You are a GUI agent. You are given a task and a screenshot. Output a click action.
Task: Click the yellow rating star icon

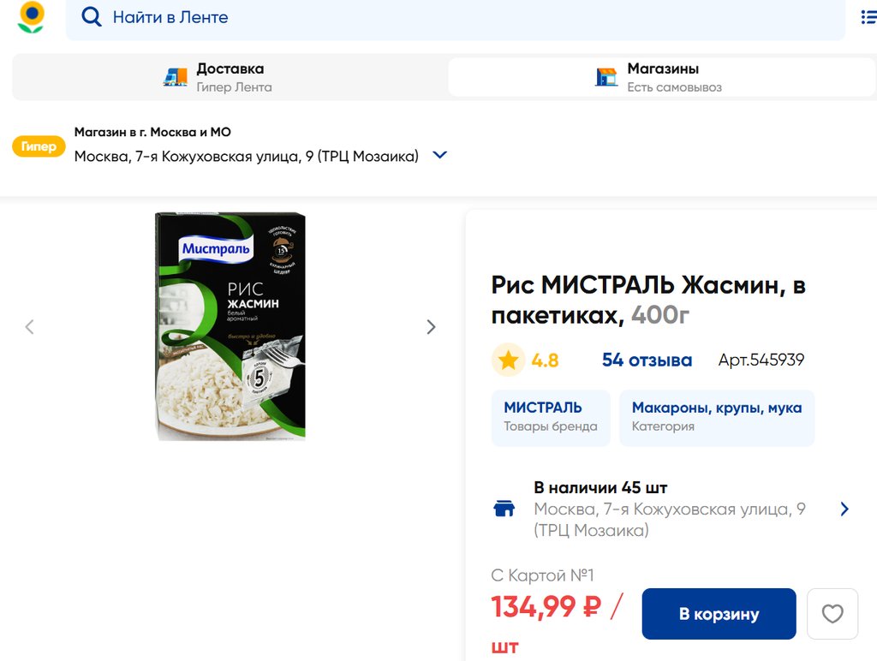(x=509, y=360)
